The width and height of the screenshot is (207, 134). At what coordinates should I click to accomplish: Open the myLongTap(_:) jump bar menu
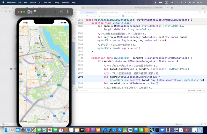pyautogui.click(x=129, y=16)
